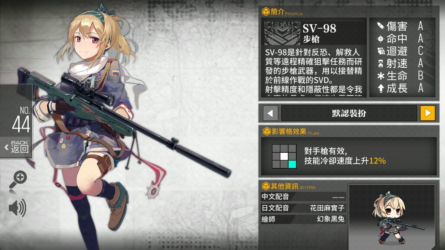Click the 成長 growth arrow icon
The image size is (445, 250).
pyautogui.click(x=381, y=88)
